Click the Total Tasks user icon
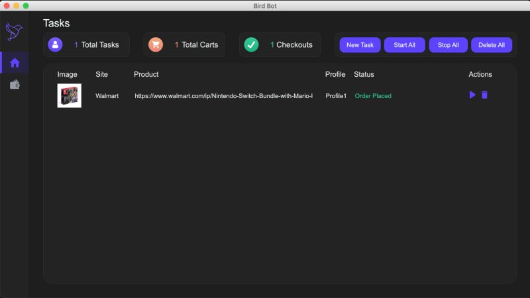This screenshot has height=298, width=530. tap(55, 44)
